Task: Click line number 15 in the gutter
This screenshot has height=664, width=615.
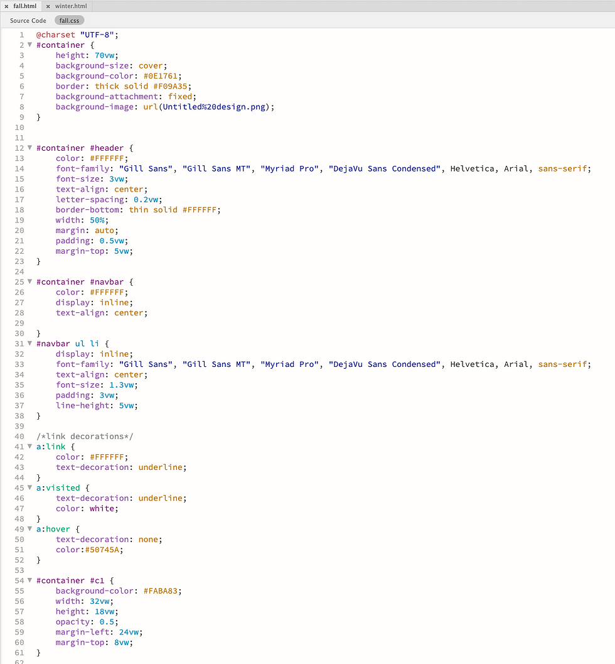Action: click(19, 178)
